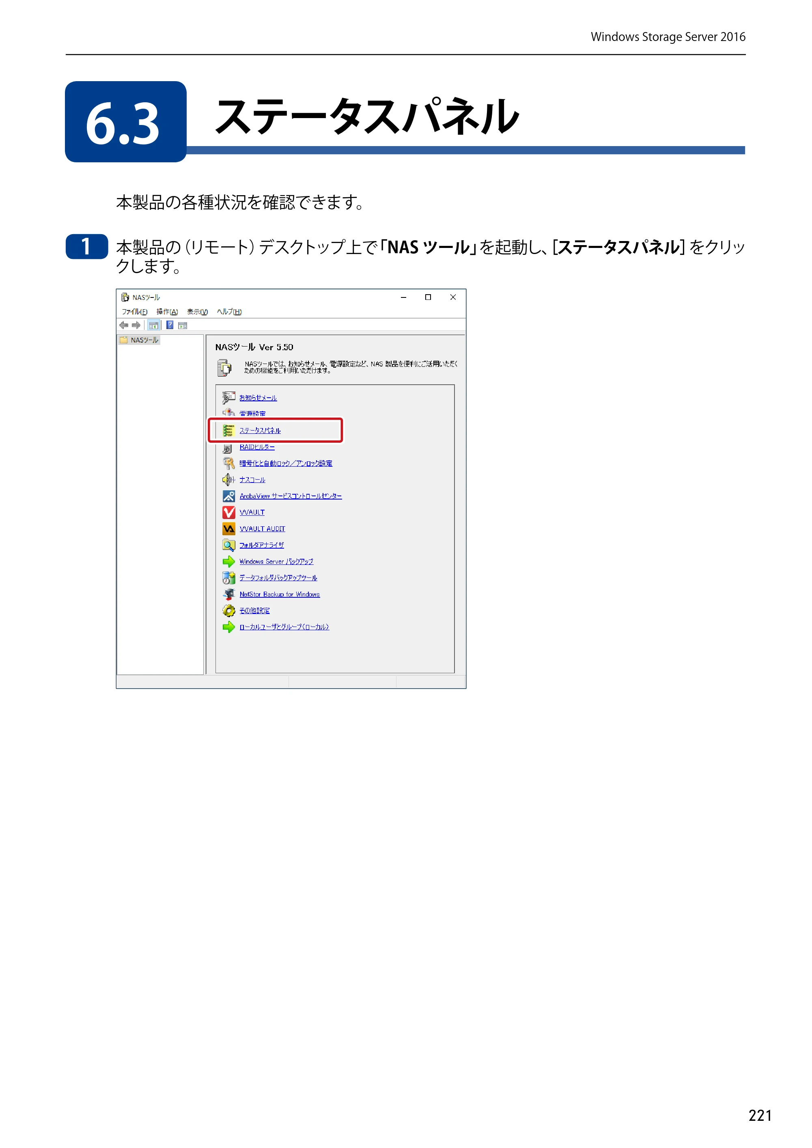The height and width of the screenshot is (1148, 812).
Task: Click the お知らせメール mail icon
Action: [x=228, y=398]
